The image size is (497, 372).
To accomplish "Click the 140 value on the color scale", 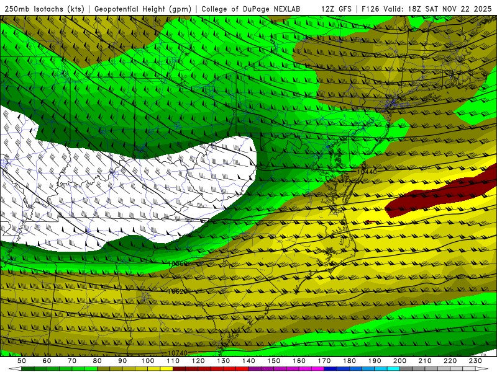I will point(248,361).
